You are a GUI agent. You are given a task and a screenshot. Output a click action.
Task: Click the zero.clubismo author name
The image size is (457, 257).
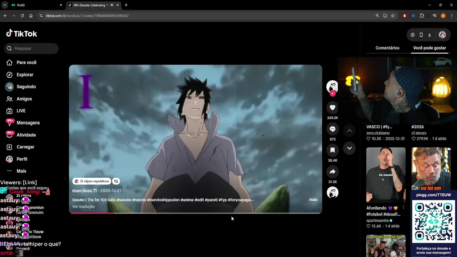(x=378, y=133)
